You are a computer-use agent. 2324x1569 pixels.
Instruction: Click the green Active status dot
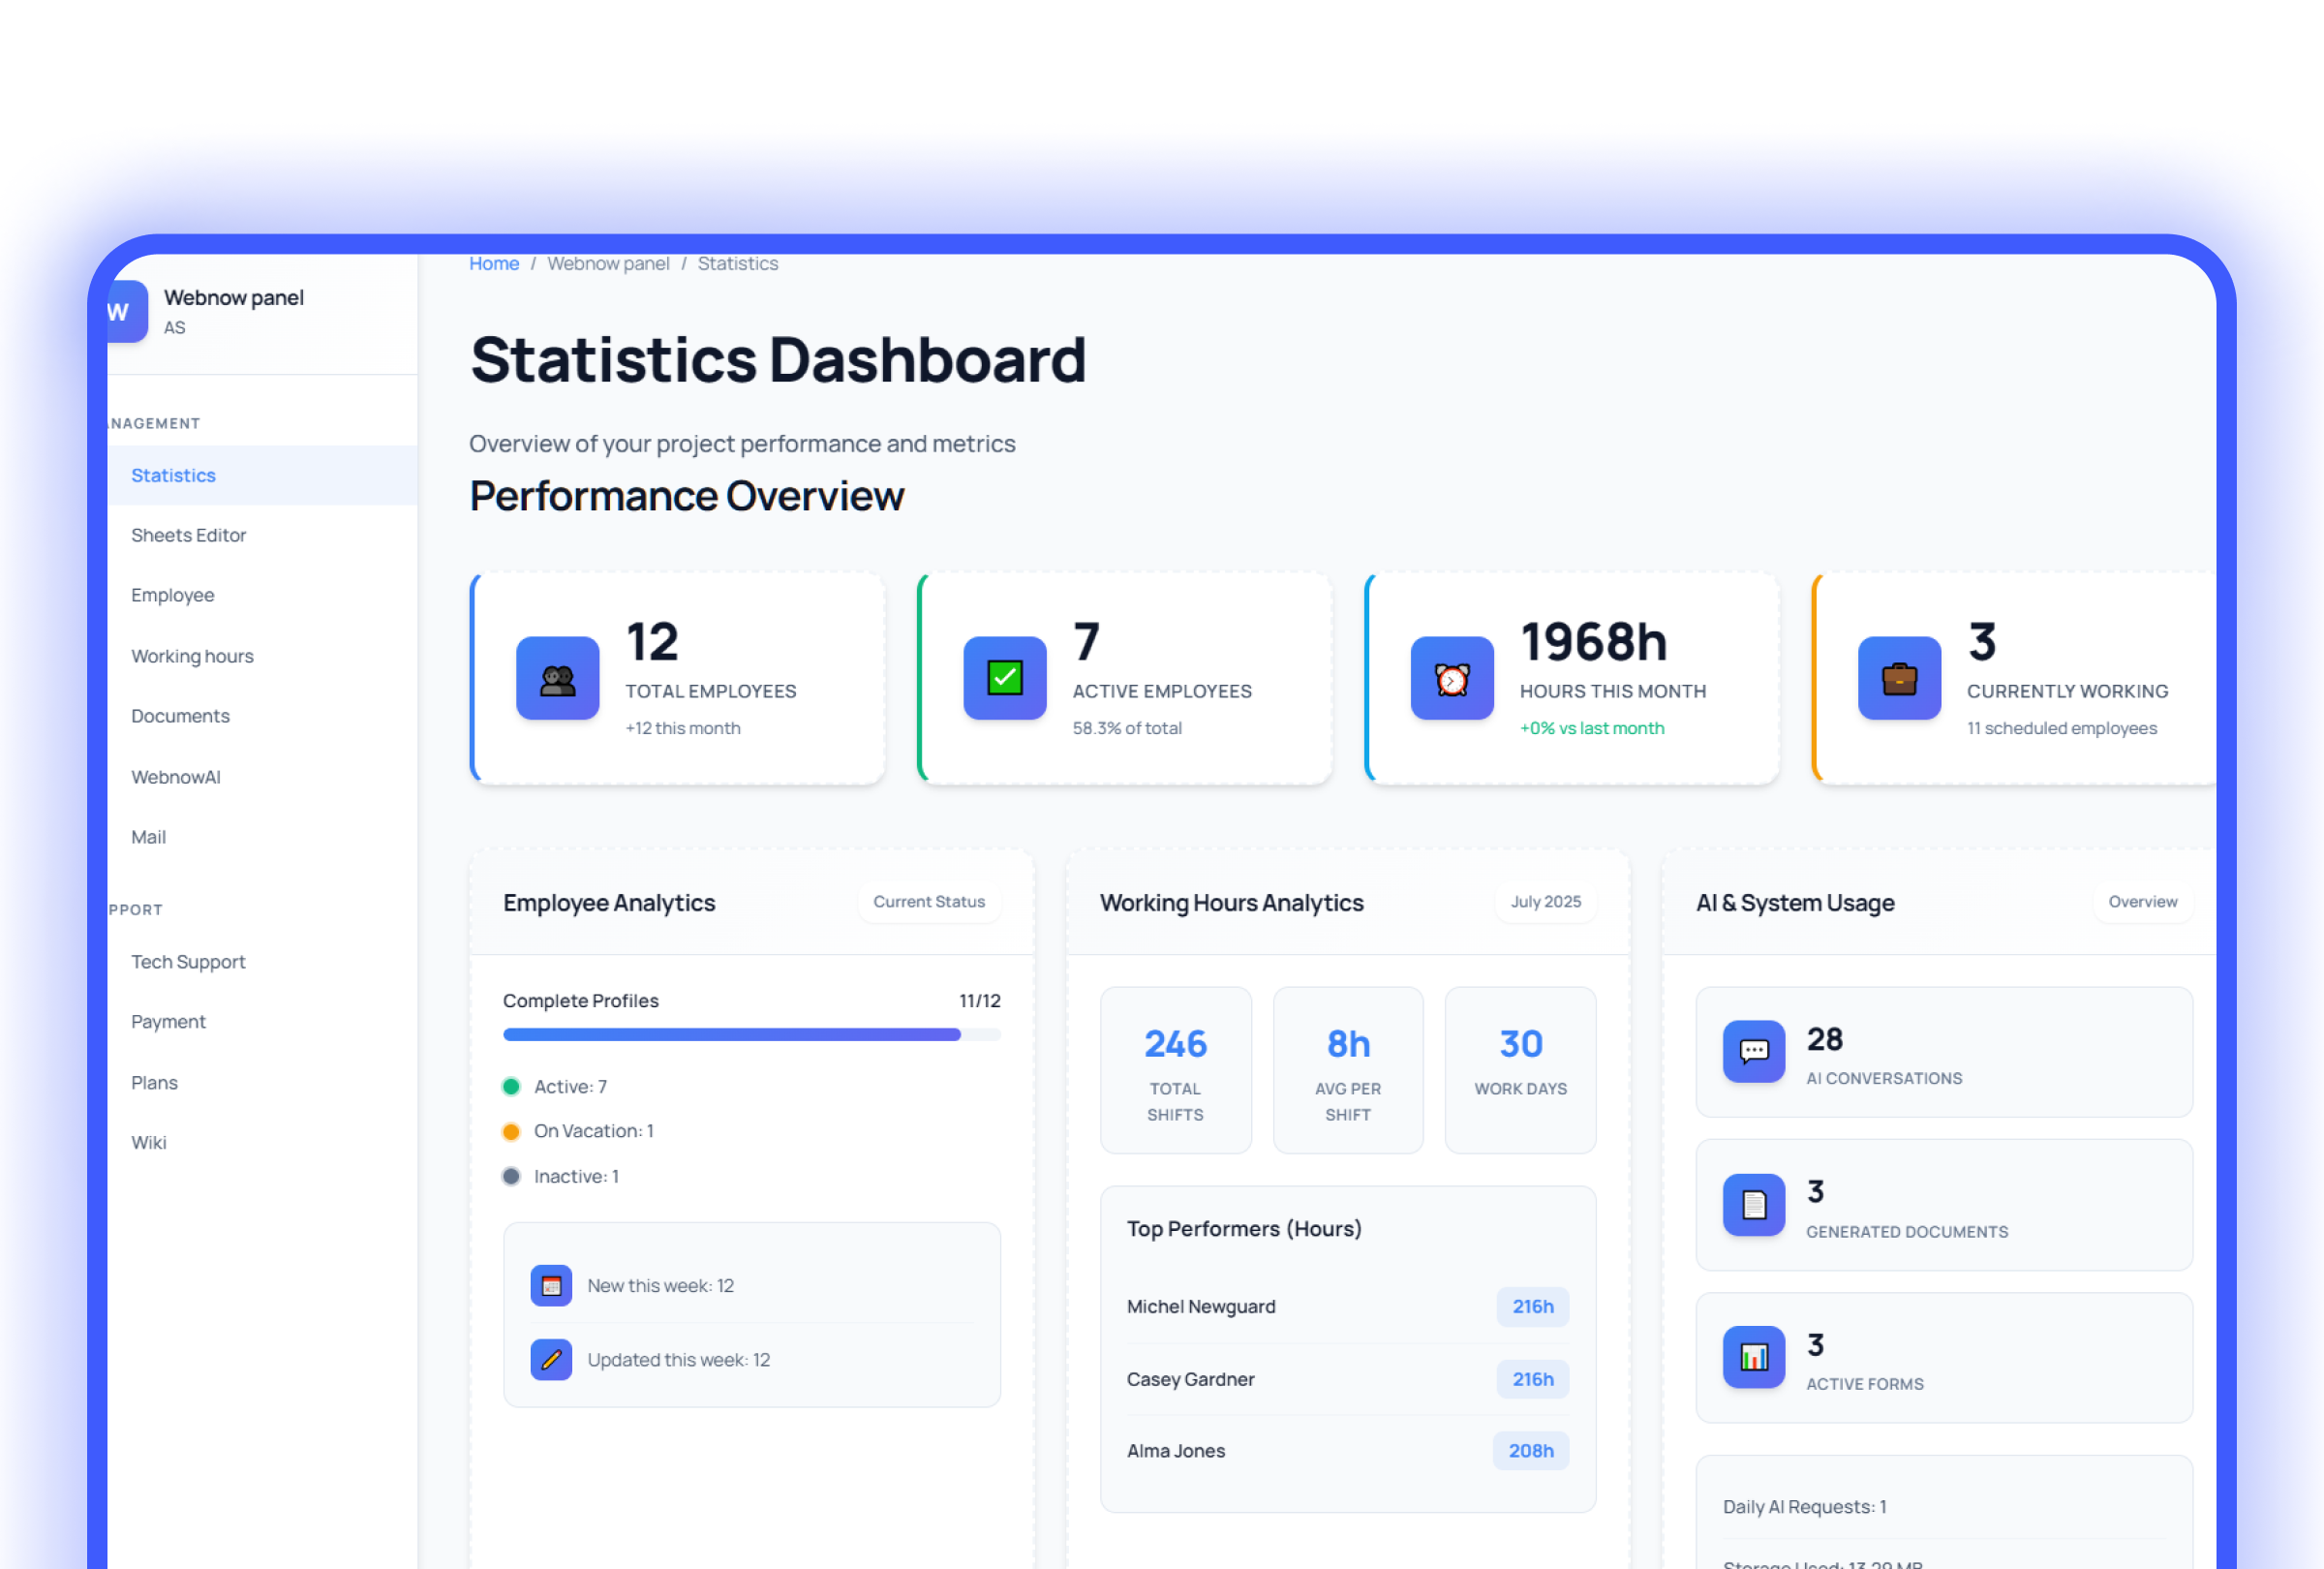click(511, 1087)
